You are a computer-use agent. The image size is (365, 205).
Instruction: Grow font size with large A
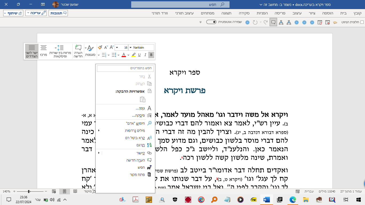(112, 48)
